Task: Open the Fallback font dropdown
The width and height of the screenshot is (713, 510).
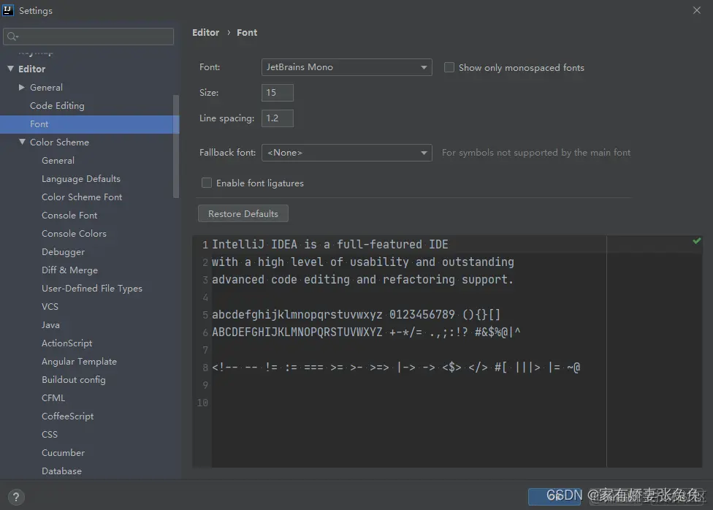Action: point(346,153)
